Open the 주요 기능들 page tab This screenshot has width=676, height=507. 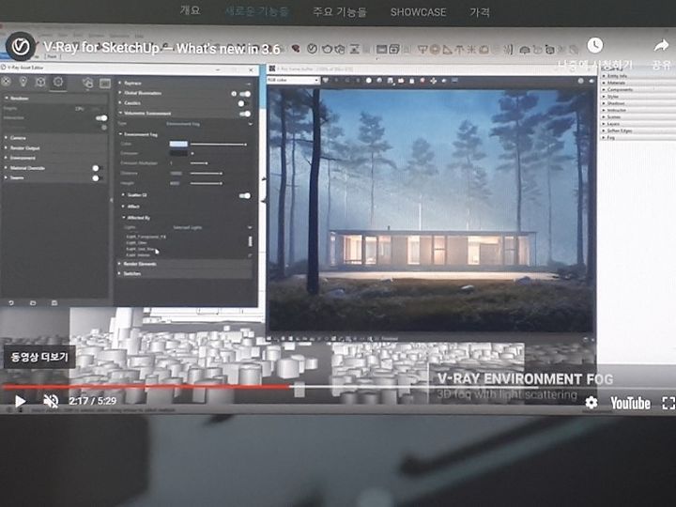pos(340,12)
